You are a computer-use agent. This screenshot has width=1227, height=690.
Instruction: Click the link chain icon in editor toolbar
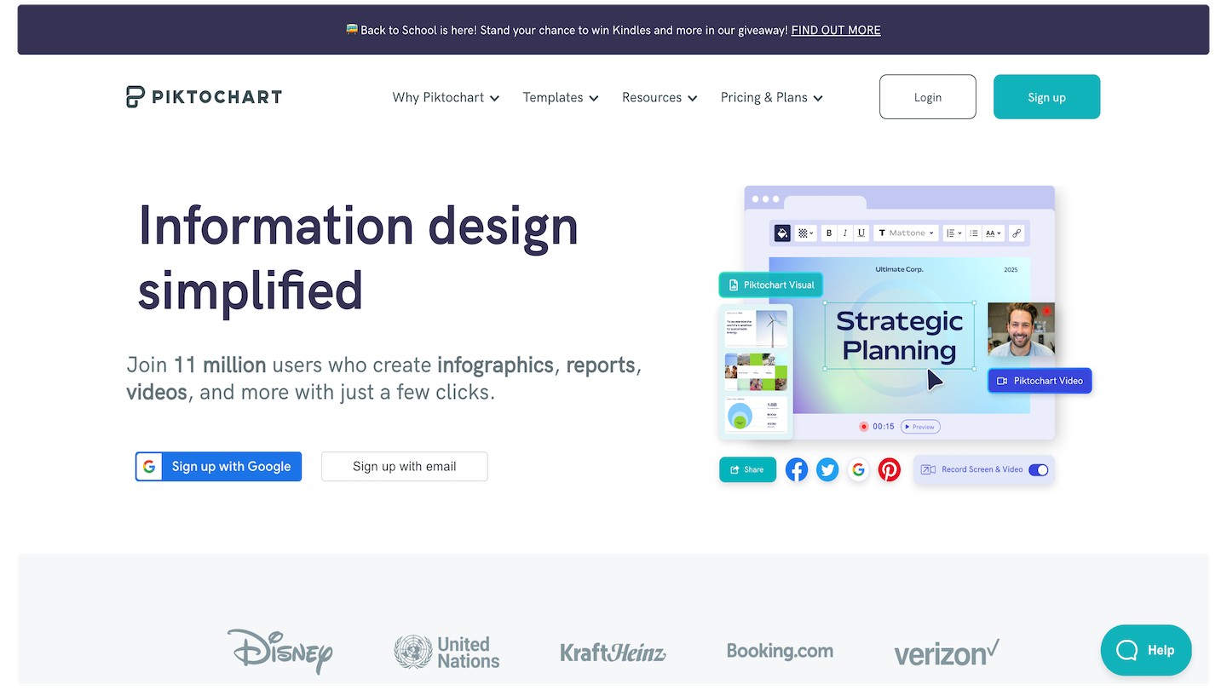(1017, 233)
